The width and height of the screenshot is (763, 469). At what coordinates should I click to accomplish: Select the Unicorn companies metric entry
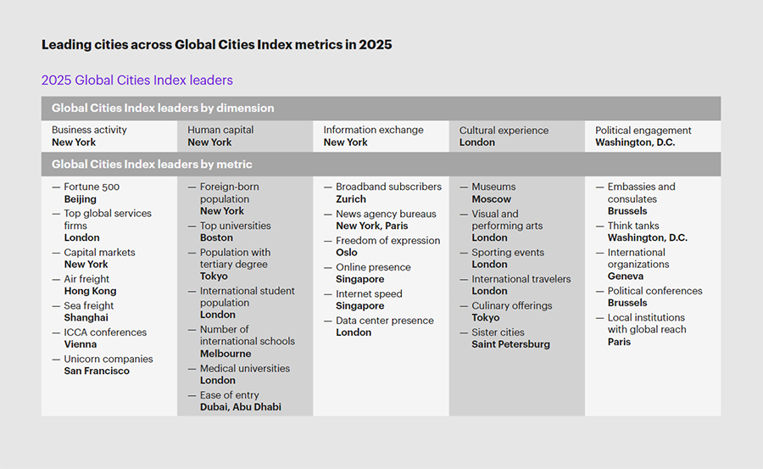point(109,360)
